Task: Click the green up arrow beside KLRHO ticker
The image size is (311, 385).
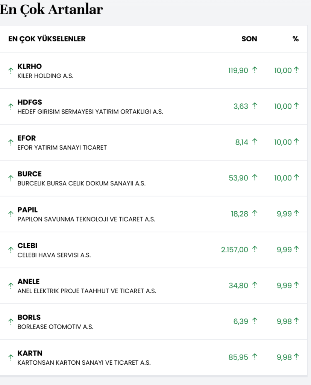Action: (11, 71)
